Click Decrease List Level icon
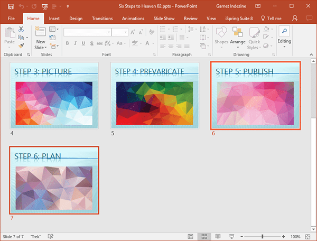The height and width of the screenshot is (241, 317). coord(163,38)
